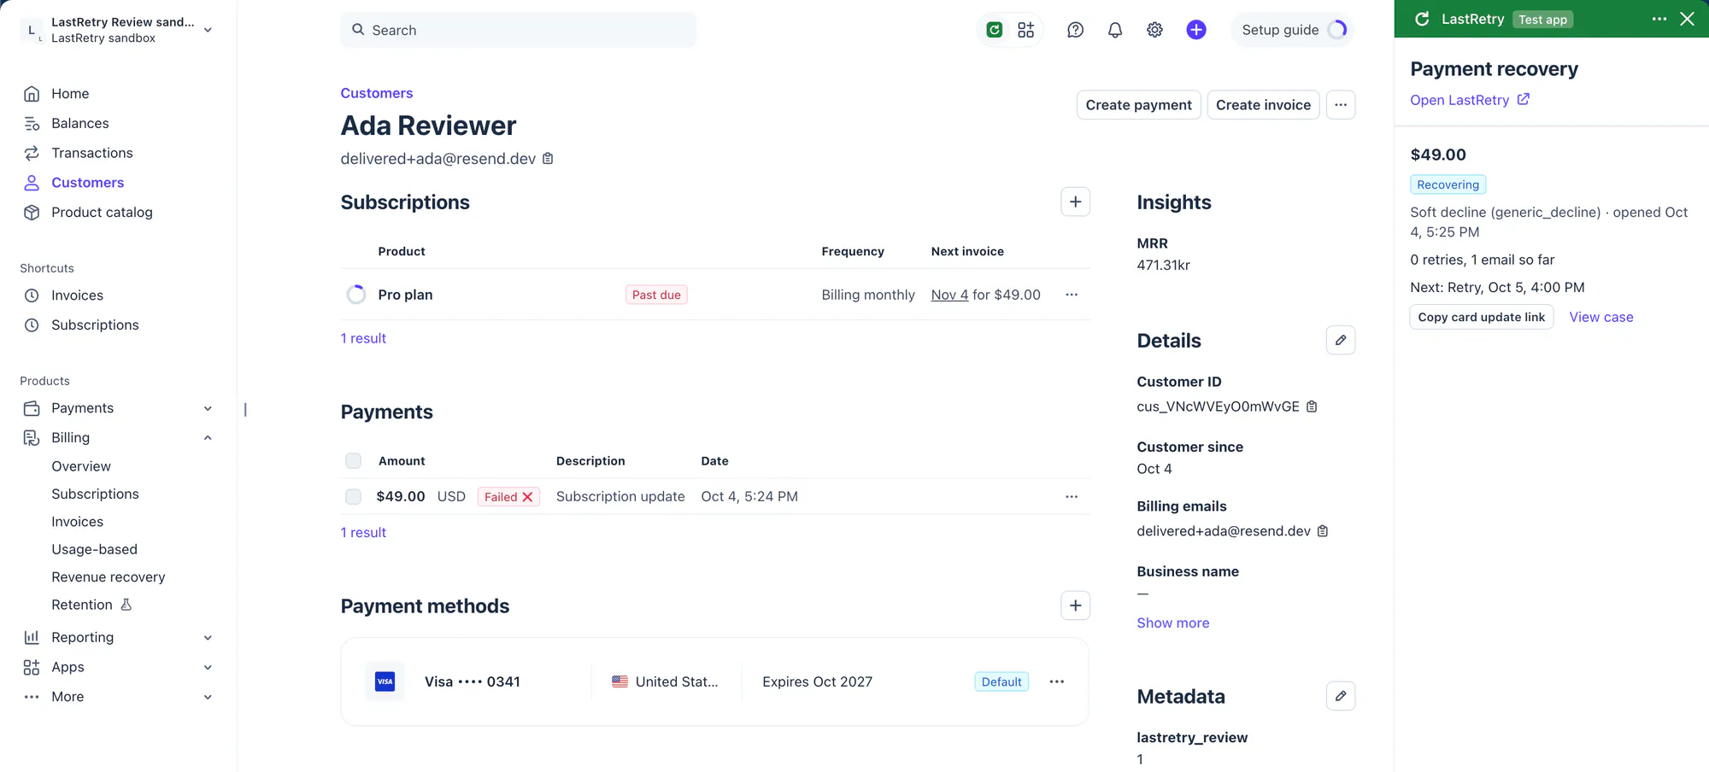
Task: Check the $49.00 payment row checkbox
Action: tap(353, 497)
